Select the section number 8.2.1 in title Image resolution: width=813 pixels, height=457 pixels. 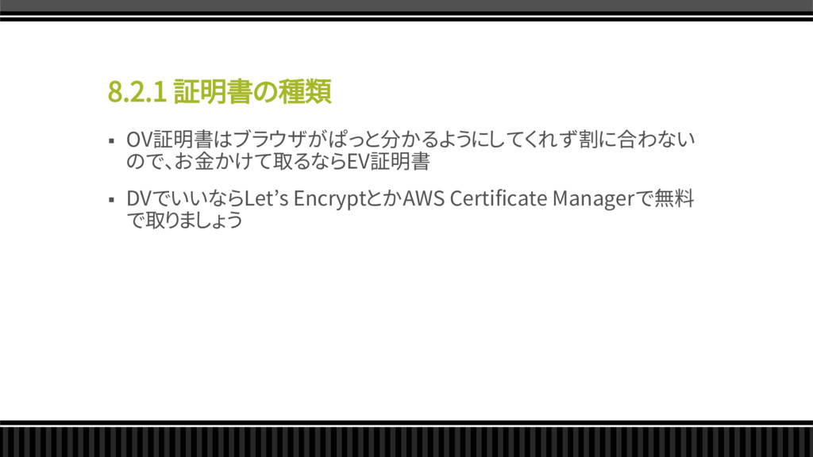point(137,92)
